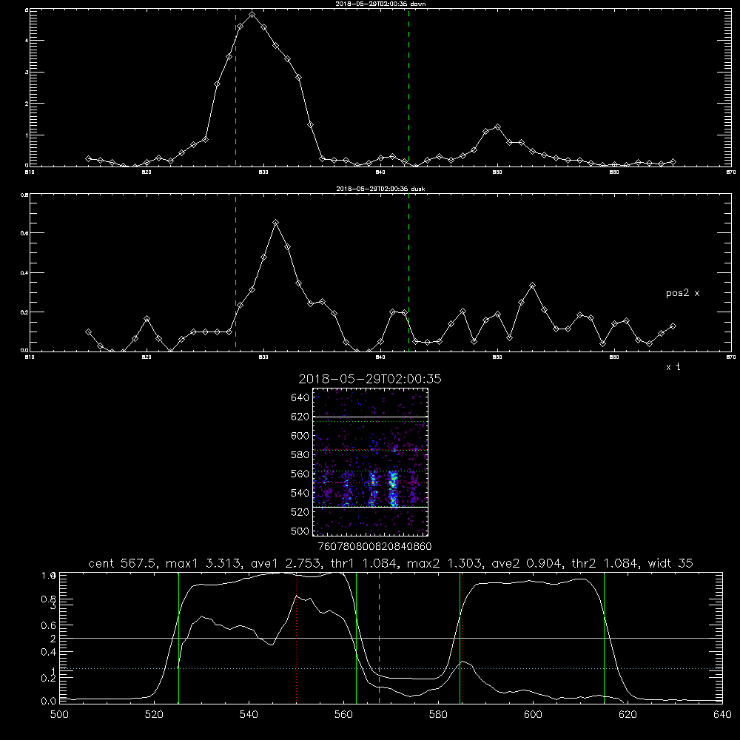Click the dawn plot title text

pos(380,4)
